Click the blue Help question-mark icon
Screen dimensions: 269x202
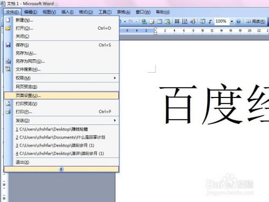pyautogui.click(x=238, y=22)
